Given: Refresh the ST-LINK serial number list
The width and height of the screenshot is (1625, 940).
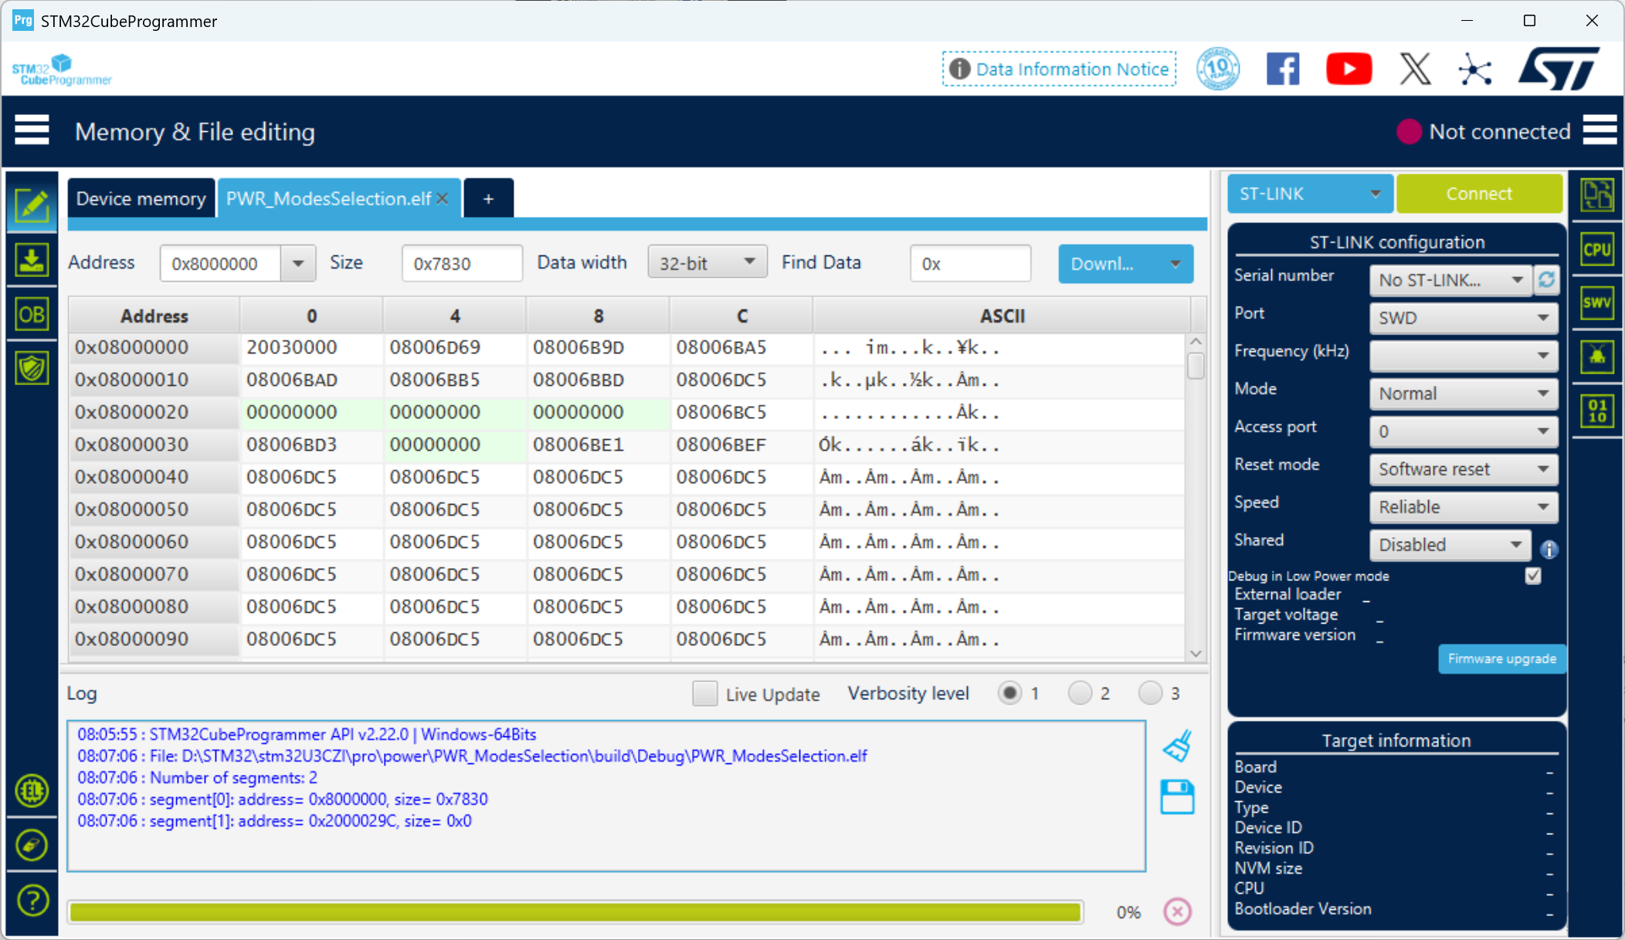Looking at the screenshot, I should [x=1546, y=279].
